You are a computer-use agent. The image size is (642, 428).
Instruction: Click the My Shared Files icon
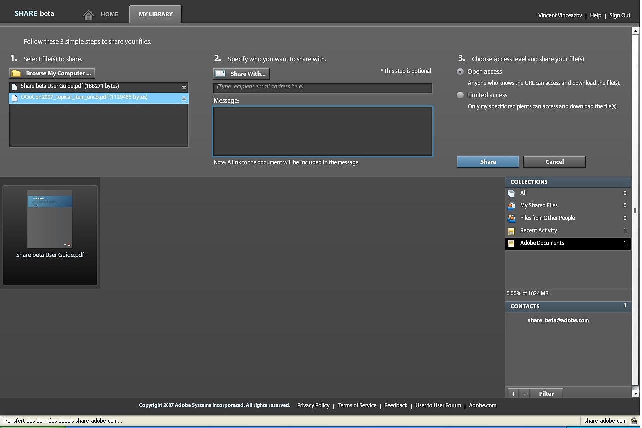coord(511,206)
